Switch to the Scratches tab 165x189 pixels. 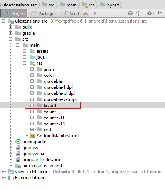pos(74,13)
